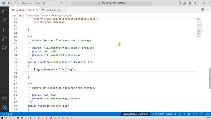211x119 pixels.
Task: Open the Go menu
Action: tap(45, 3)
